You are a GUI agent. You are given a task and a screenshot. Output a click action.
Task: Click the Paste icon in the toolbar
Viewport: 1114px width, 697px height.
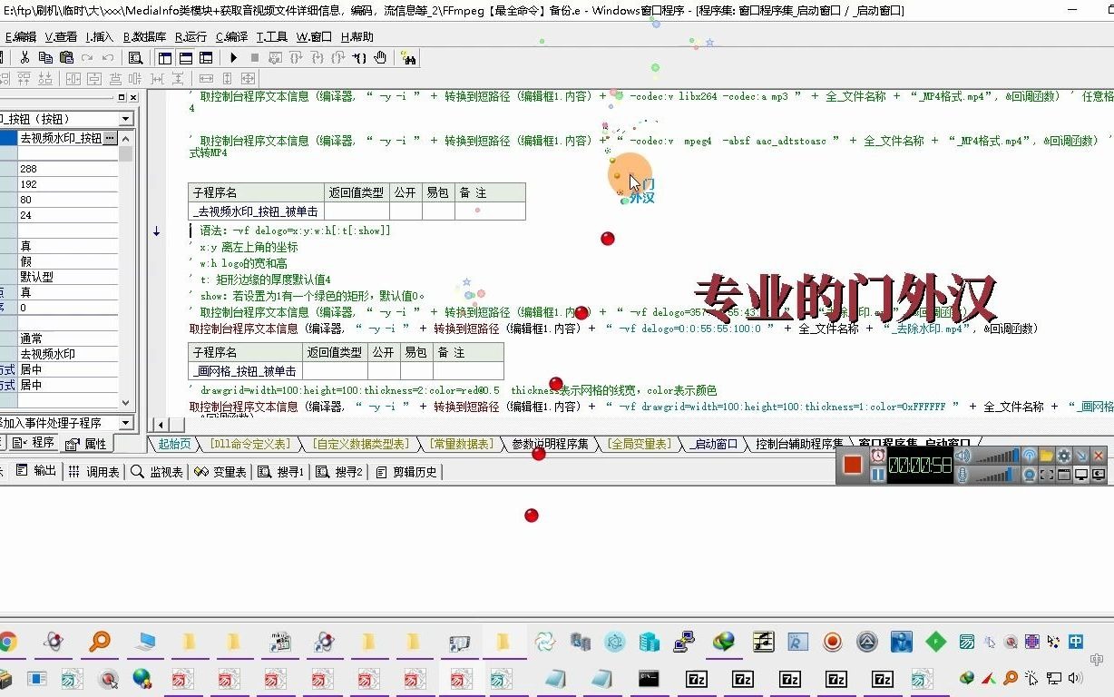[x=67, y=58]
